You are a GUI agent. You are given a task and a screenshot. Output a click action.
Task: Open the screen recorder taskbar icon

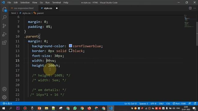pos(25,108)
